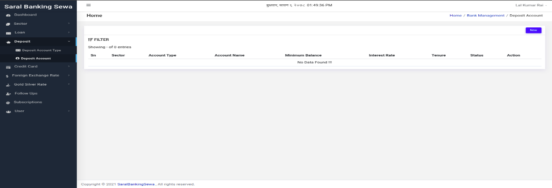Click the Deposit Account Type icon
Viewport: 552px width, 188px height.
pos(18,50)
